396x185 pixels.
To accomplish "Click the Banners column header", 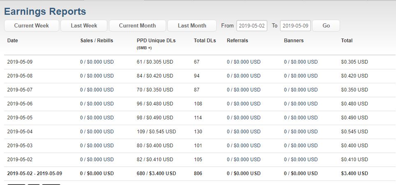I will tap(294, 41).
